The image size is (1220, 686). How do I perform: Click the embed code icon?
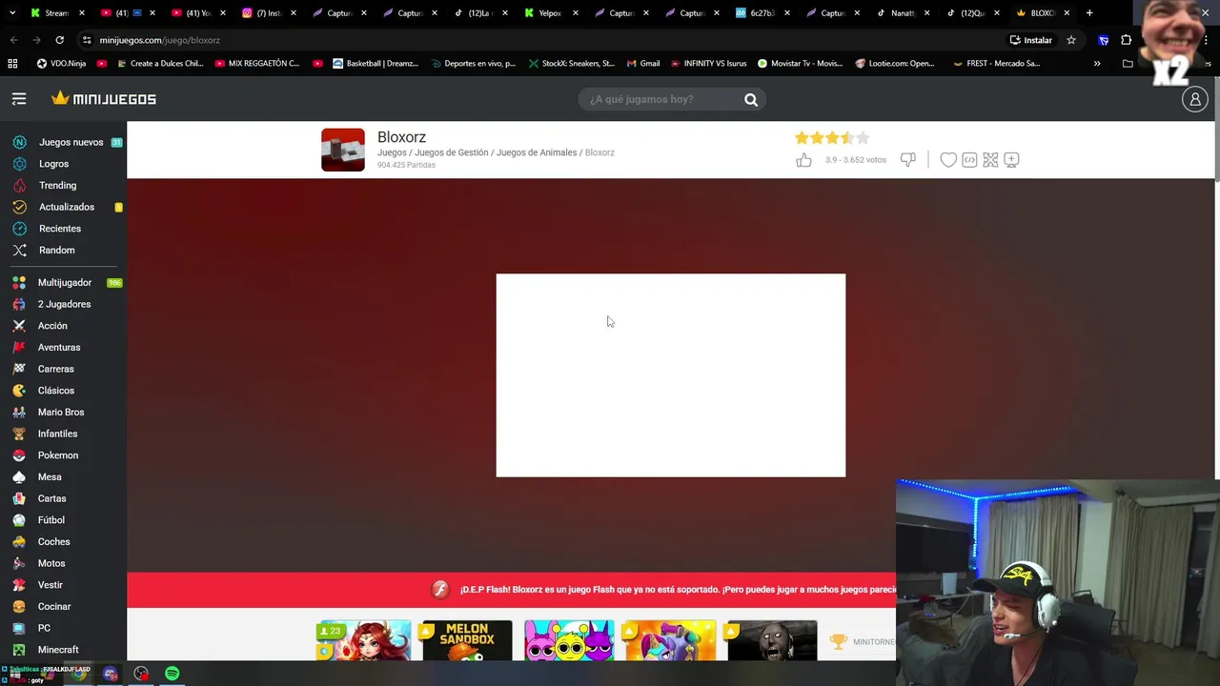click(969, 160)
